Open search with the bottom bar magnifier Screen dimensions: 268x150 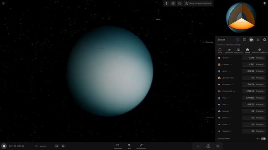click(x=218, y=146)
